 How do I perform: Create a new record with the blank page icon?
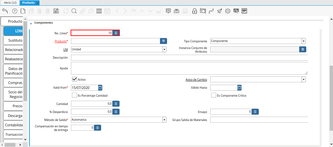tap(23, 11)
